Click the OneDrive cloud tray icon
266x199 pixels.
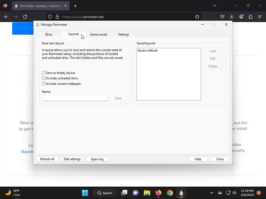[220, 193]
